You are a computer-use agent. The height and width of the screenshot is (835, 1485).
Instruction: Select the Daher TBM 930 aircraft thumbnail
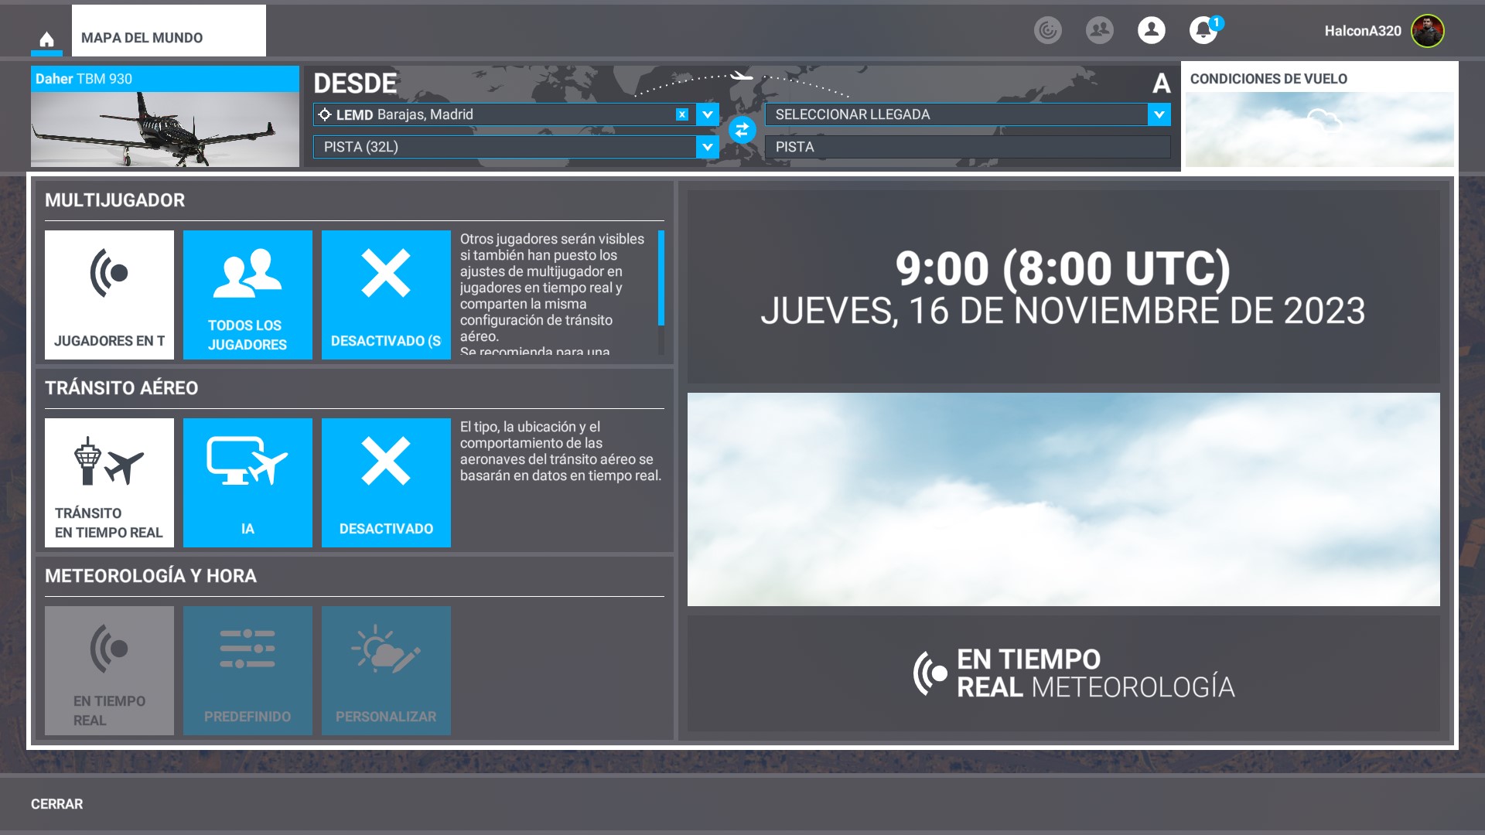[165, 130]
